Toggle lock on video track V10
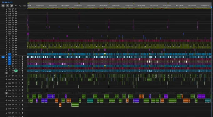 6,34
